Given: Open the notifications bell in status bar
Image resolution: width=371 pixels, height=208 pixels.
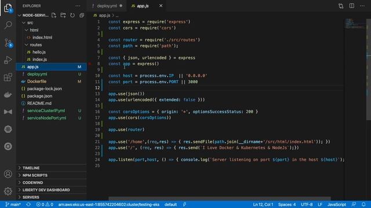Looking at the screenshot, I should pyautogui.click(x=363, y=205).
